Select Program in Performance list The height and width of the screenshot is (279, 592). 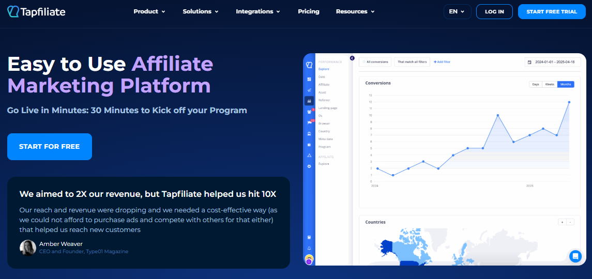pyautogui.click(x=324, y=147)
